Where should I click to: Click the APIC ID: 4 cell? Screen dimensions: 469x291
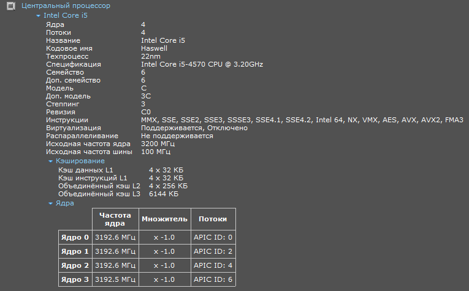tap(213, 265)
